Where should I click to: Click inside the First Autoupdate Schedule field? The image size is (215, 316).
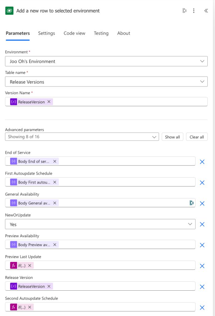[x=123, y=182]
